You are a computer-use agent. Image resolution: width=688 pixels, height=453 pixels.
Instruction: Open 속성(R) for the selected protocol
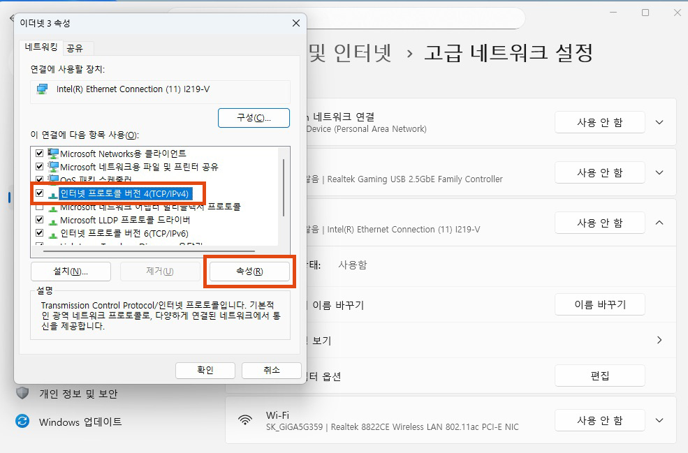pos(249,272)
